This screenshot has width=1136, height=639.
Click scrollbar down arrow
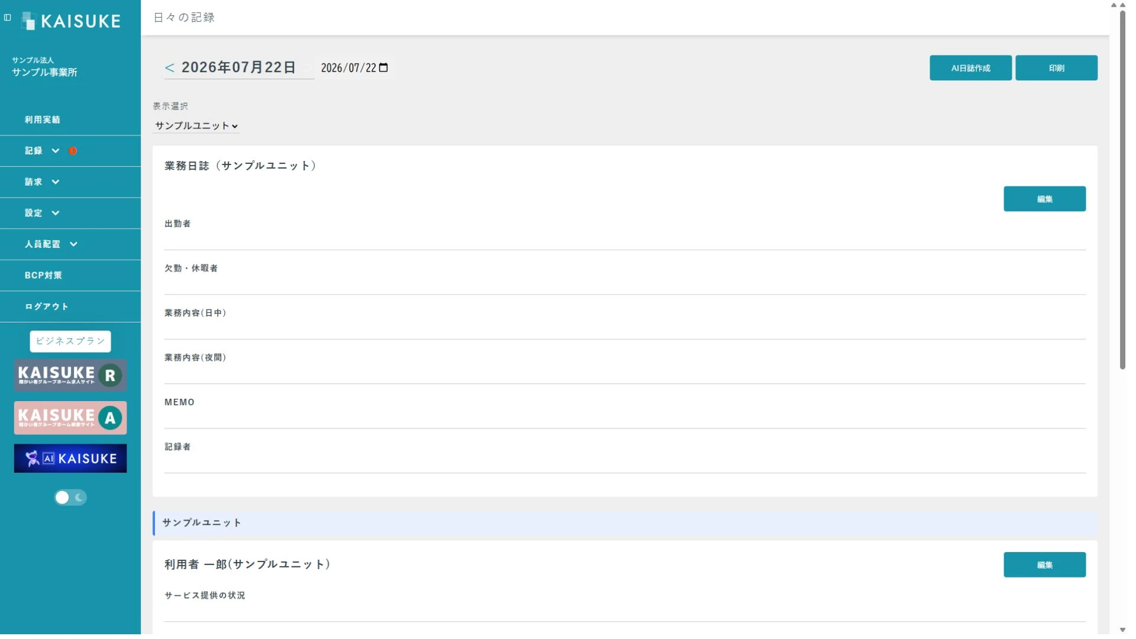pyautogui.click(x=1122, y=630)
